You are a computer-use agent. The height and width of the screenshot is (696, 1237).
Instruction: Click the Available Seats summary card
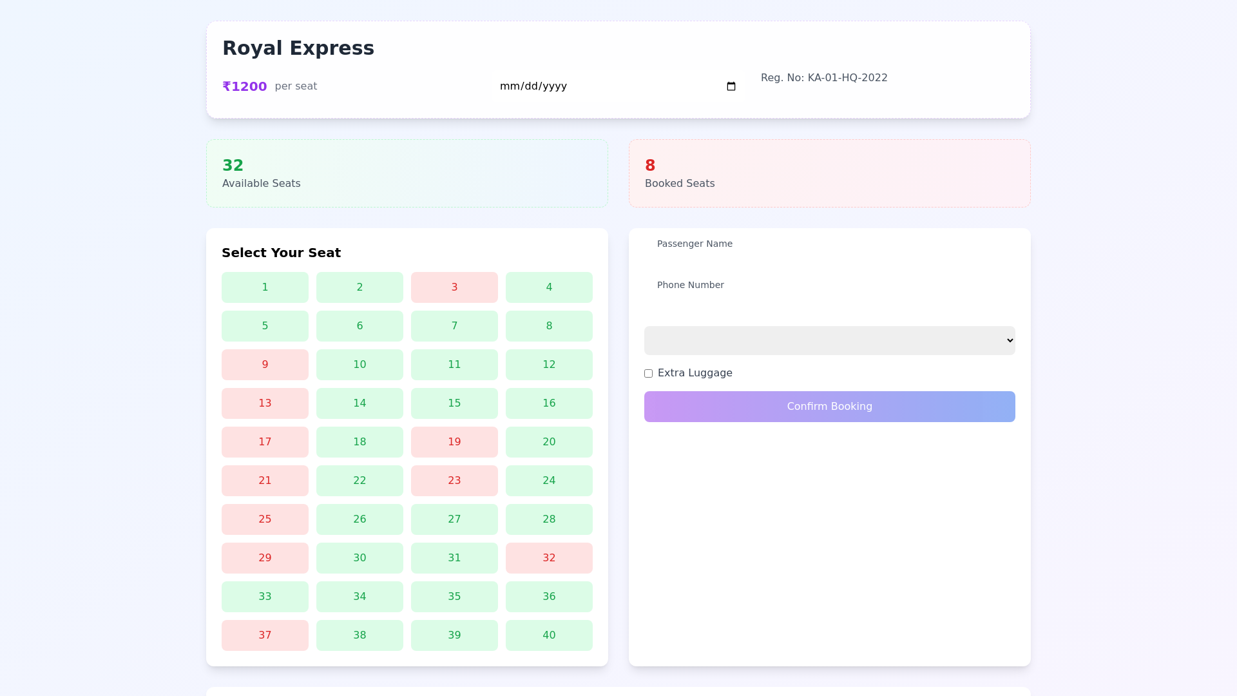point(407,173)
